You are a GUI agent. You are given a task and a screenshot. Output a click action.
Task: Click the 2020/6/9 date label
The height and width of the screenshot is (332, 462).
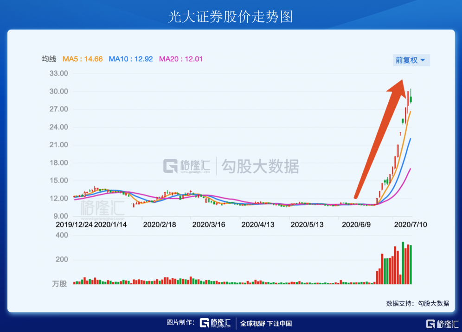point(356,225)
